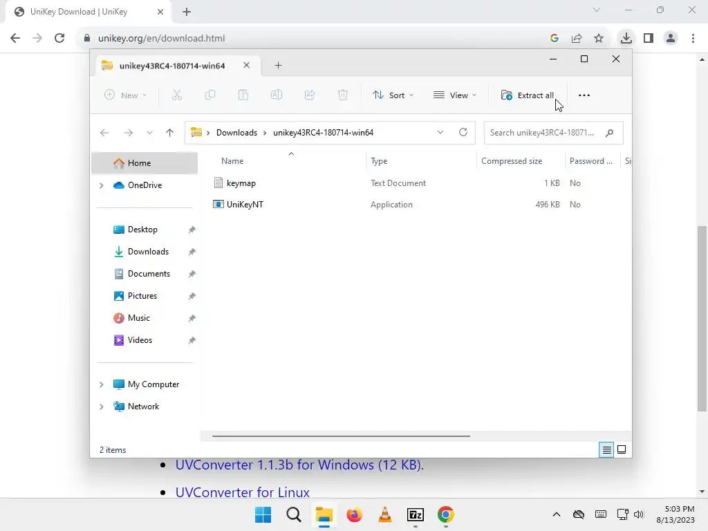Open Chrome side panel icon
708x531 pixels.
click(x=649, y=38)
